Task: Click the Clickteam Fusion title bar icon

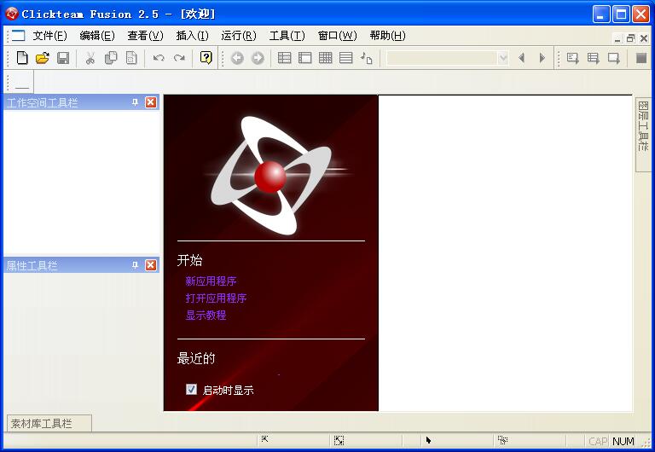Action: tap(12, 14)
